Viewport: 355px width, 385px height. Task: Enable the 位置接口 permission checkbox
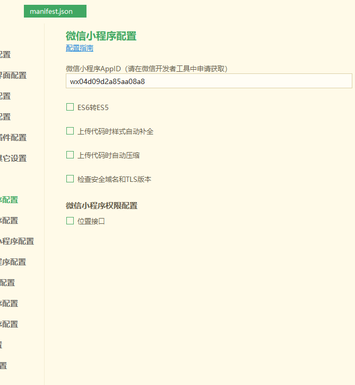coord(70,221)
